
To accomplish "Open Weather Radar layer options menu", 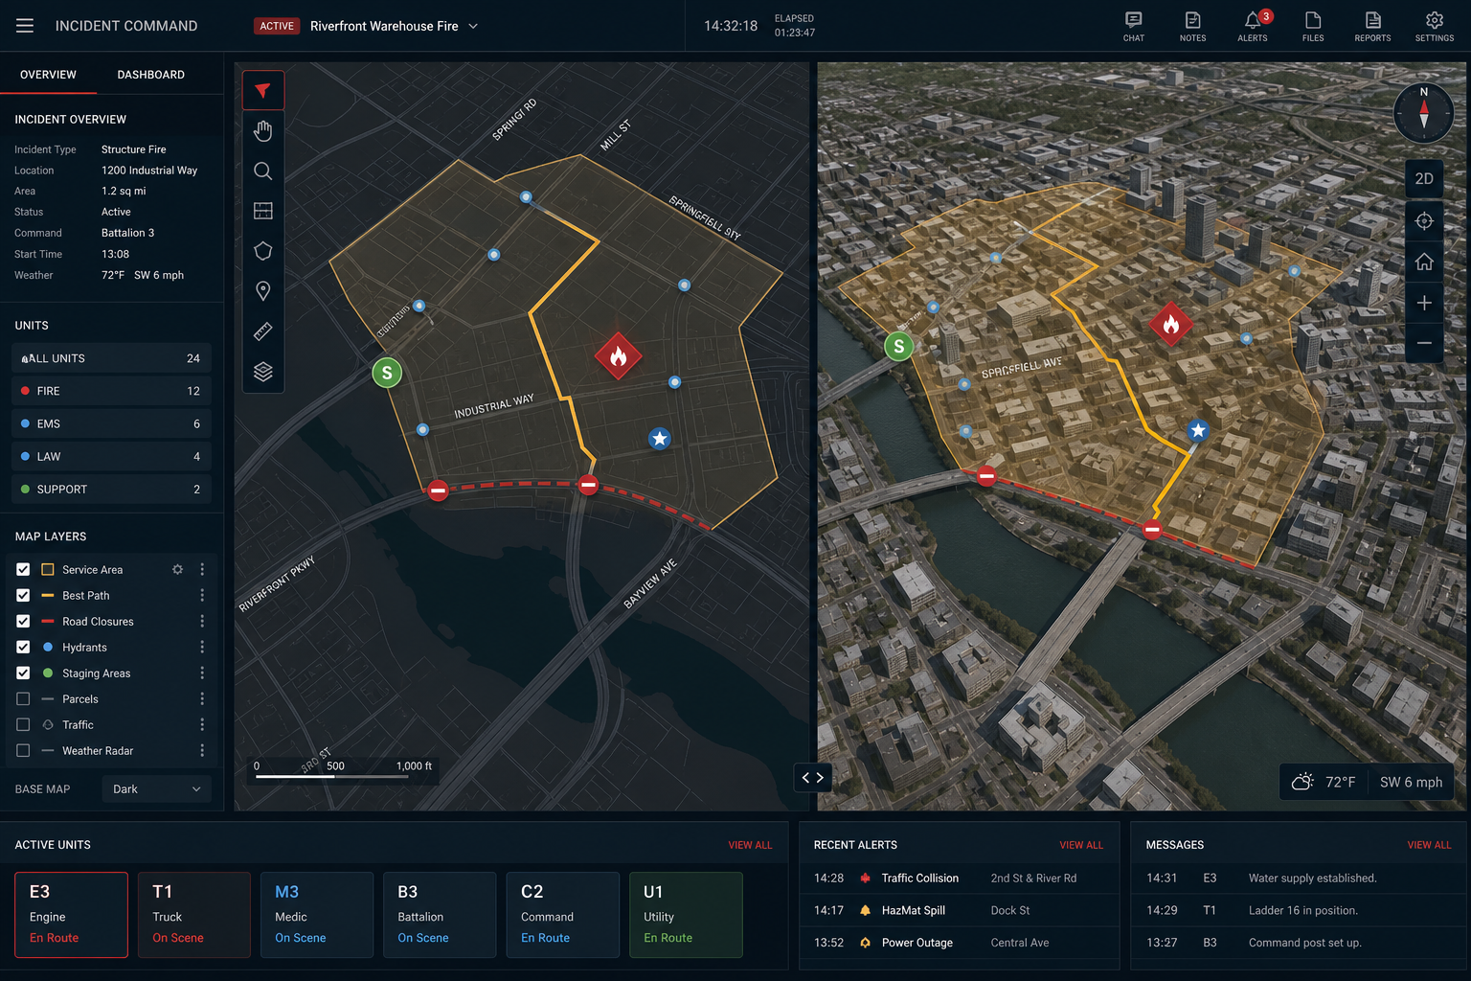I will pyautogui.click(x=202, y=750).
